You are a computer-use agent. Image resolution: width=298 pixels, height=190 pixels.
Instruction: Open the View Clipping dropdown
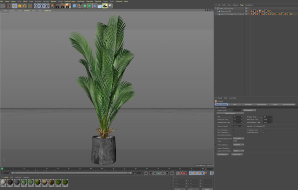pyautogui.click(x=238, y=144)
